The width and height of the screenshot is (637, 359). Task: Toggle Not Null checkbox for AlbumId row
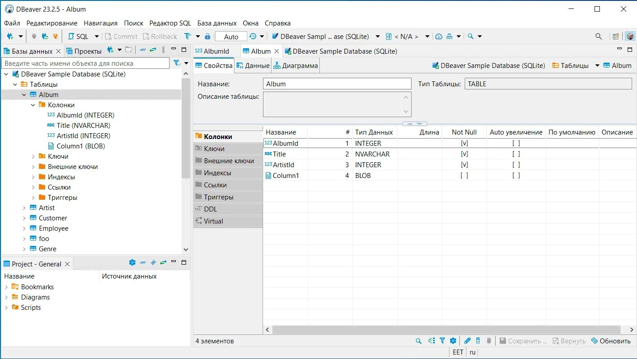tap(464, 144)
